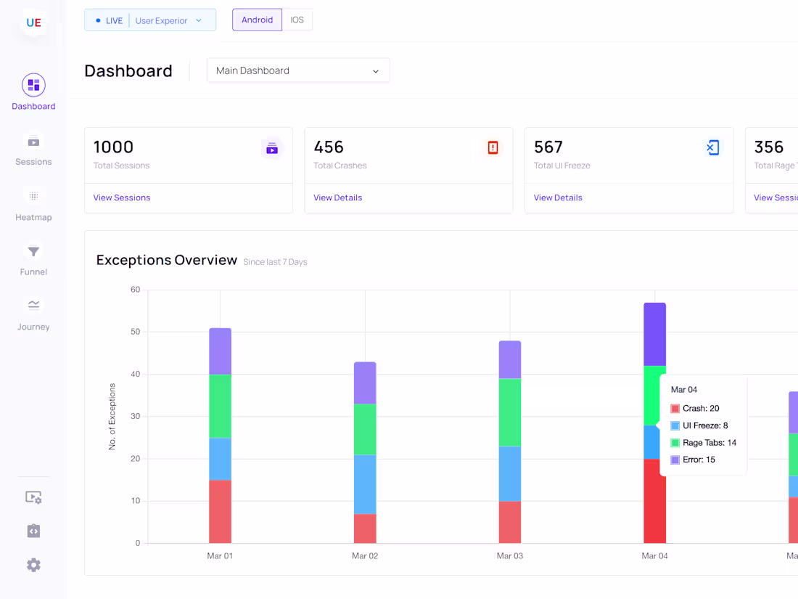The height and width of the screenshot is (599, 798).
Task: Open the Heatmap view icon
Action: pos(33,196)
